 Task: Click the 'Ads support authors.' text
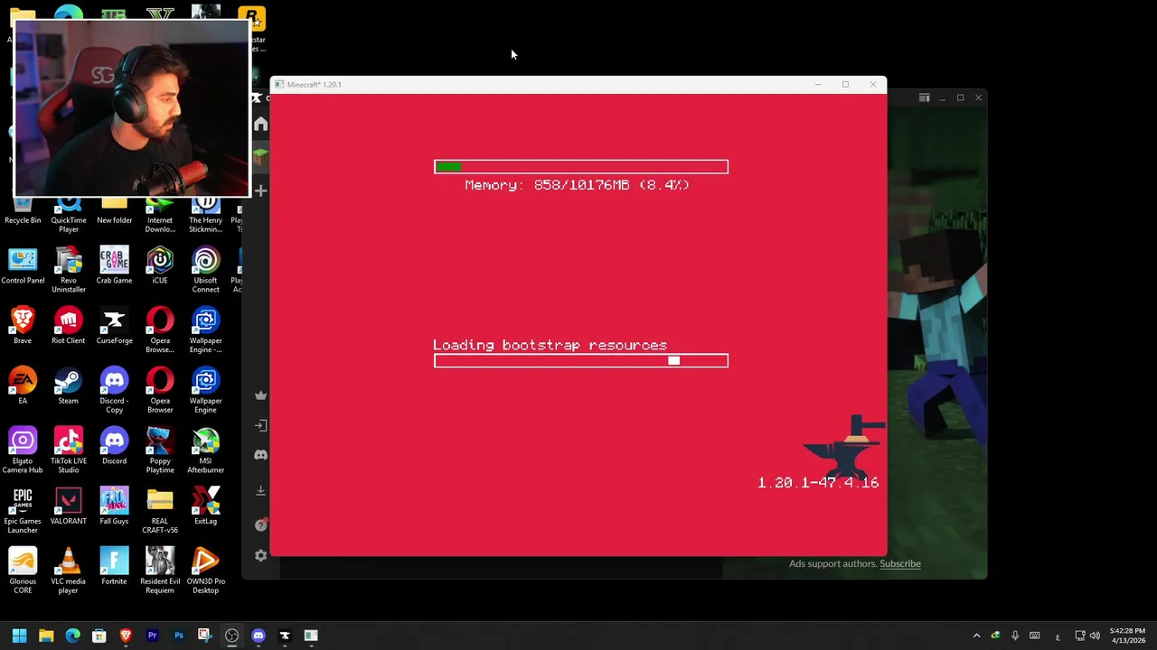coord(832,563)
